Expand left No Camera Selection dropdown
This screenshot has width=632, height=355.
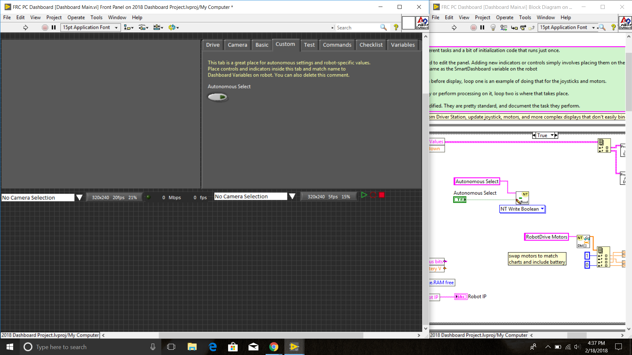click(x=79, y=198)
